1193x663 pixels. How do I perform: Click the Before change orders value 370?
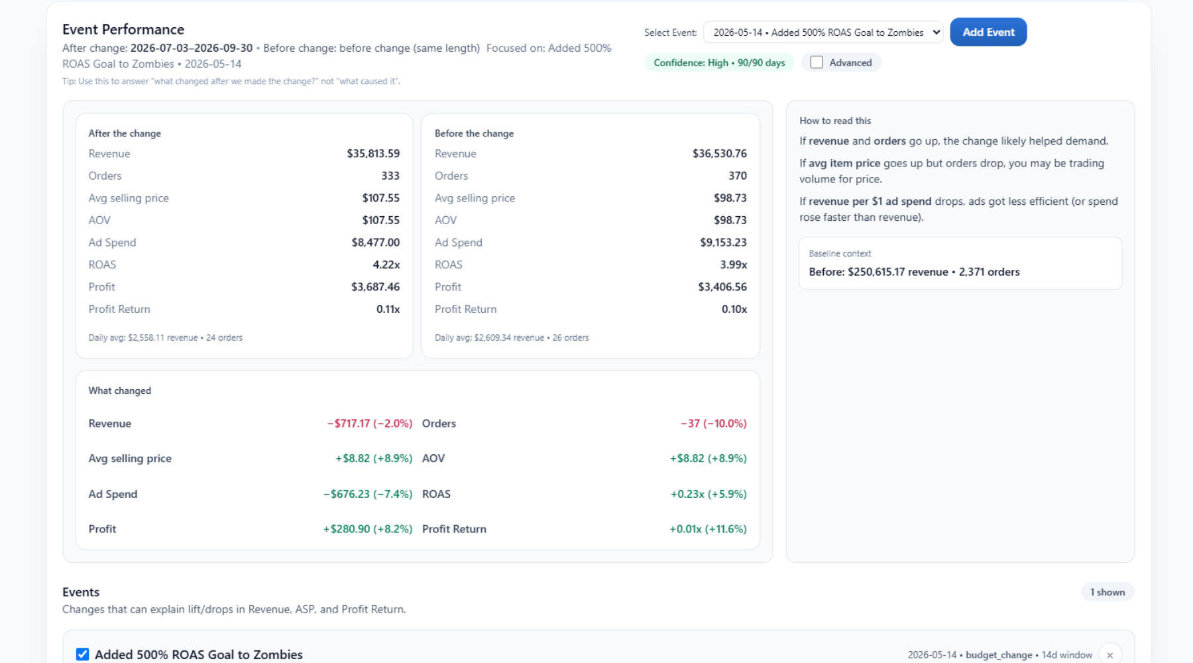tap(738, 176)
